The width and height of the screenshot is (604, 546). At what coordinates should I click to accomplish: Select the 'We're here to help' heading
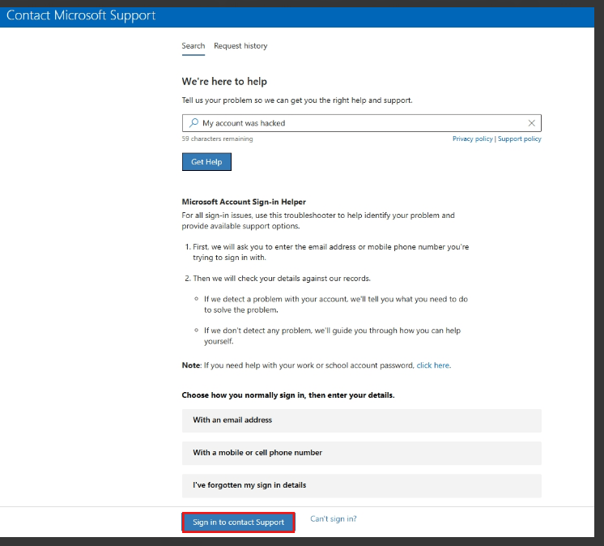tap(224, 82)
